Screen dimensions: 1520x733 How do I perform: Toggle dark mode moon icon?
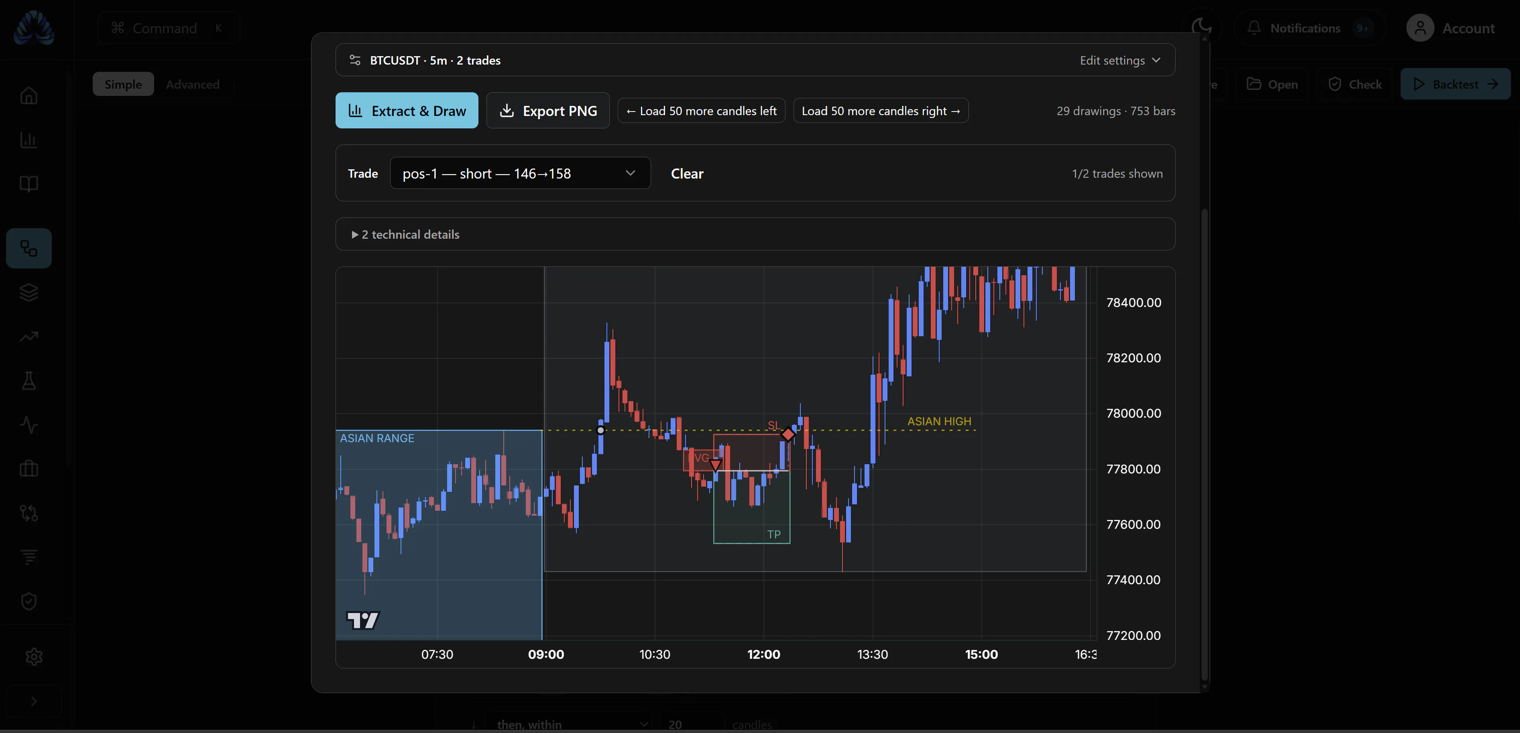pyautogui.click(x=1201, y=28)
